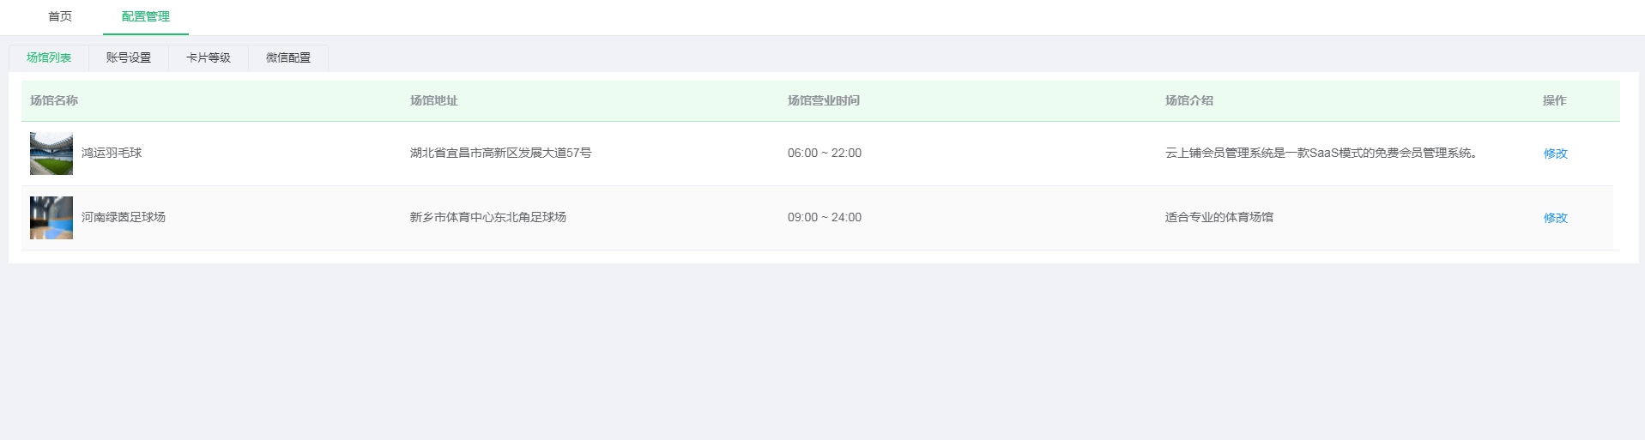The width and height of the screenshot is (1645, 440).
Task: Click the 场馆营业时间 column header
Action: [x=824, y=100]
